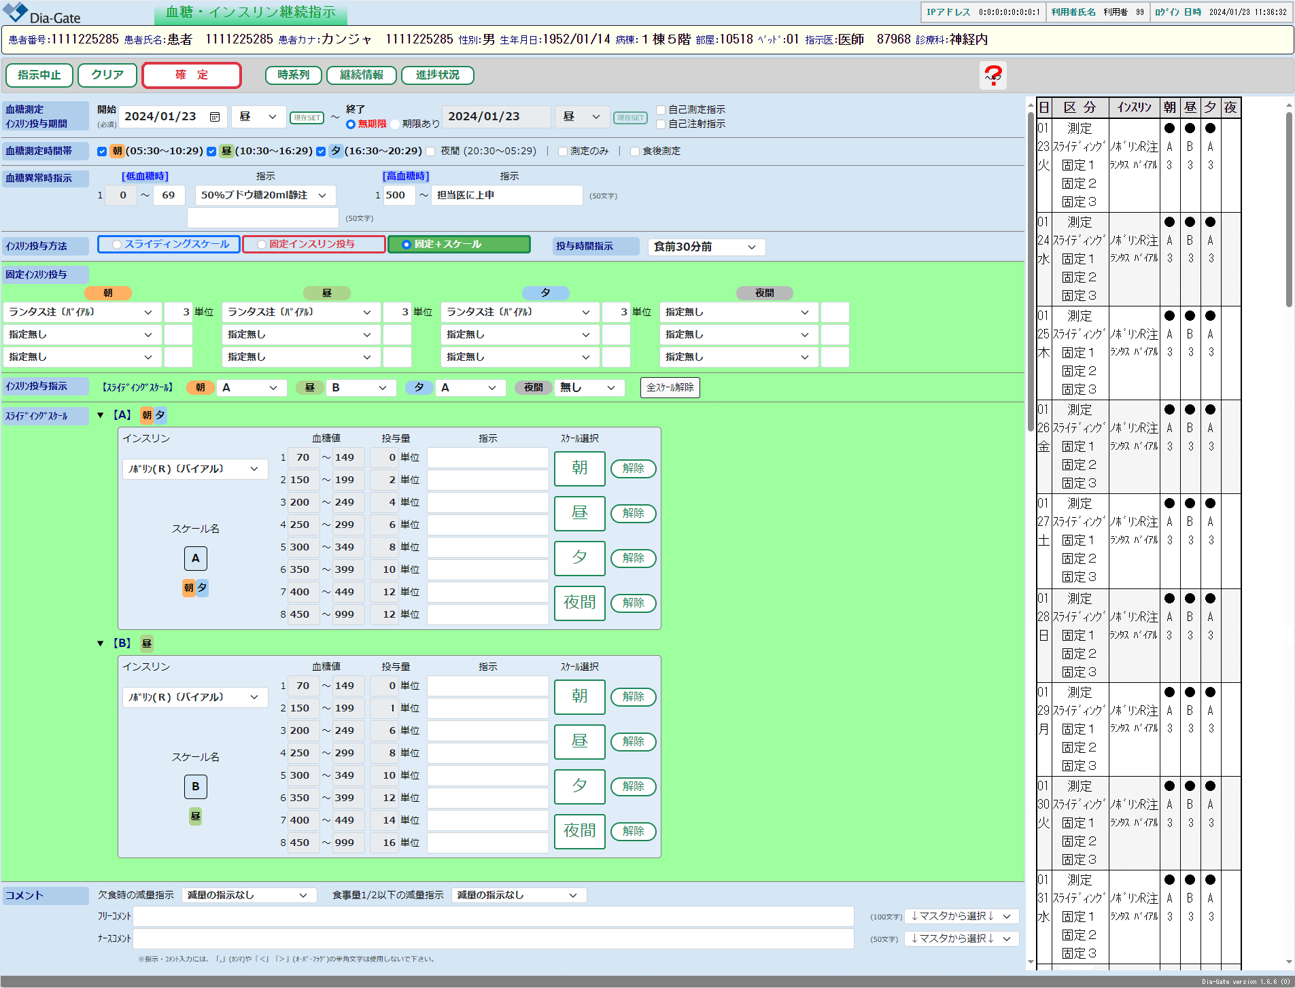This screenshot has width=1295, height=988.
Task: Select the 固定インスリン投与 method
Action: tap(313, 245)
